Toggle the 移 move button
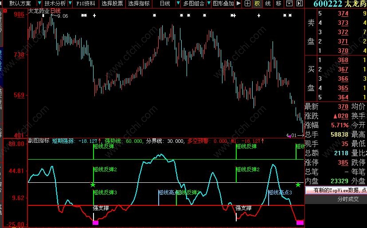The image size is (367, 228). pos(278,4)
